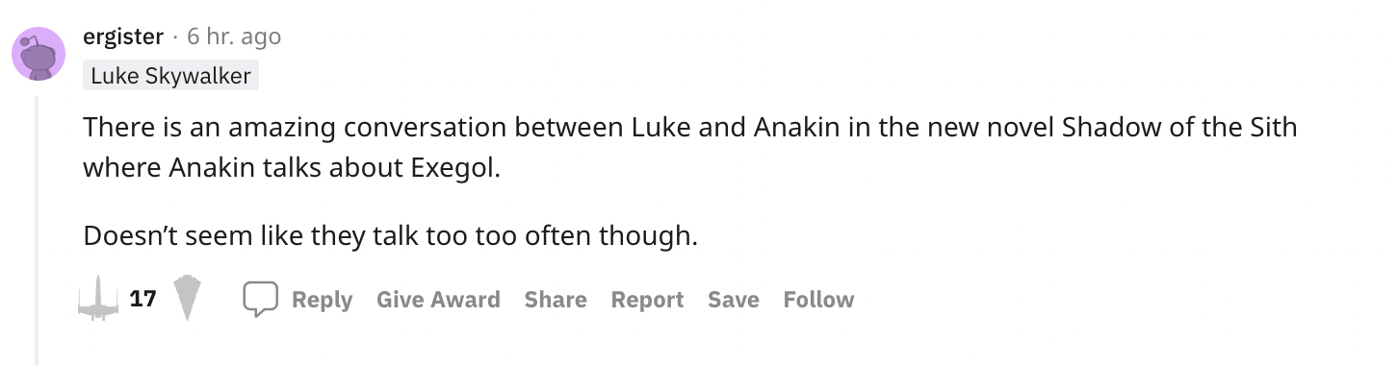Viewport: 1398px width, 365px height.
Task: Upvote the comment with the X-wing icon
Action: coord(98,299)
